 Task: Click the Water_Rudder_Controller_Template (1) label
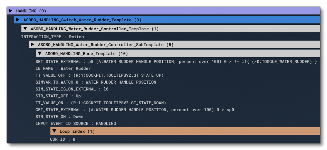click(94, 29)
